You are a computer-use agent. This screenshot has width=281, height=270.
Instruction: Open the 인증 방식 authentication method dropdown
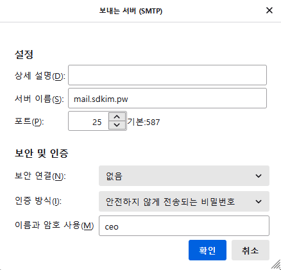click(184, 201)
